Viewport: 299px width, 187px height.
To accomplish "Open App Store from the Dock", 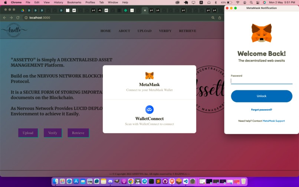I will coord(76,181).
